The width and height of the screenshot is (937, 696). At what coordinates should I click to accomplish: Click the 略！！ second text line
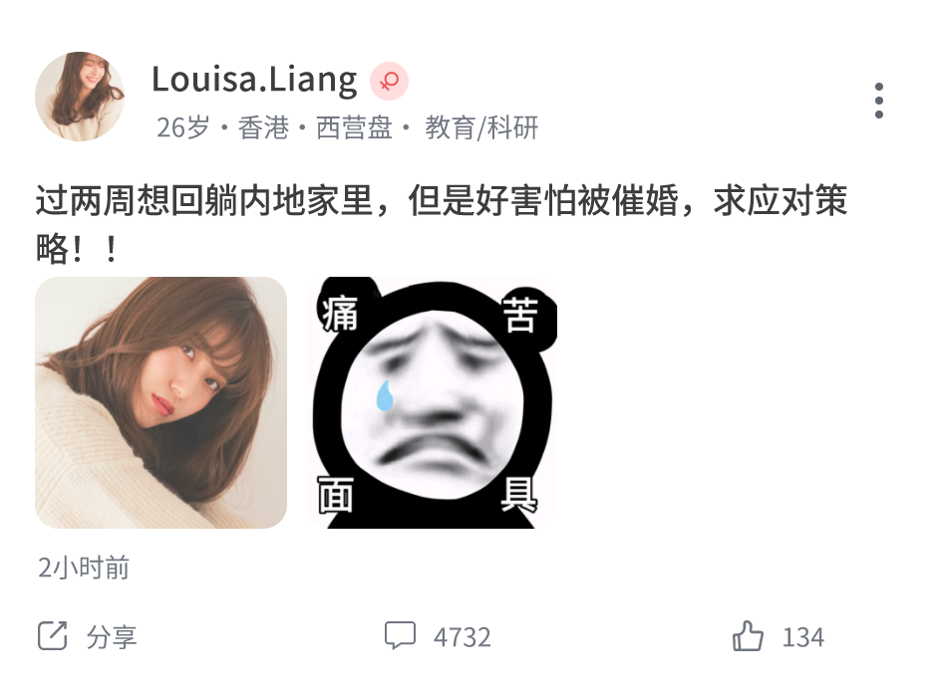click(77, 248)
